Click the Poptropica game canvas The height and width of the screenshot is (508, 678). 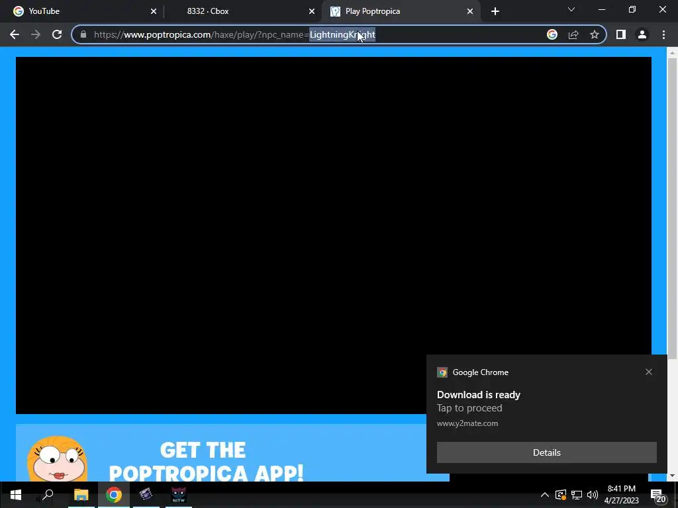tap(334, 235)
